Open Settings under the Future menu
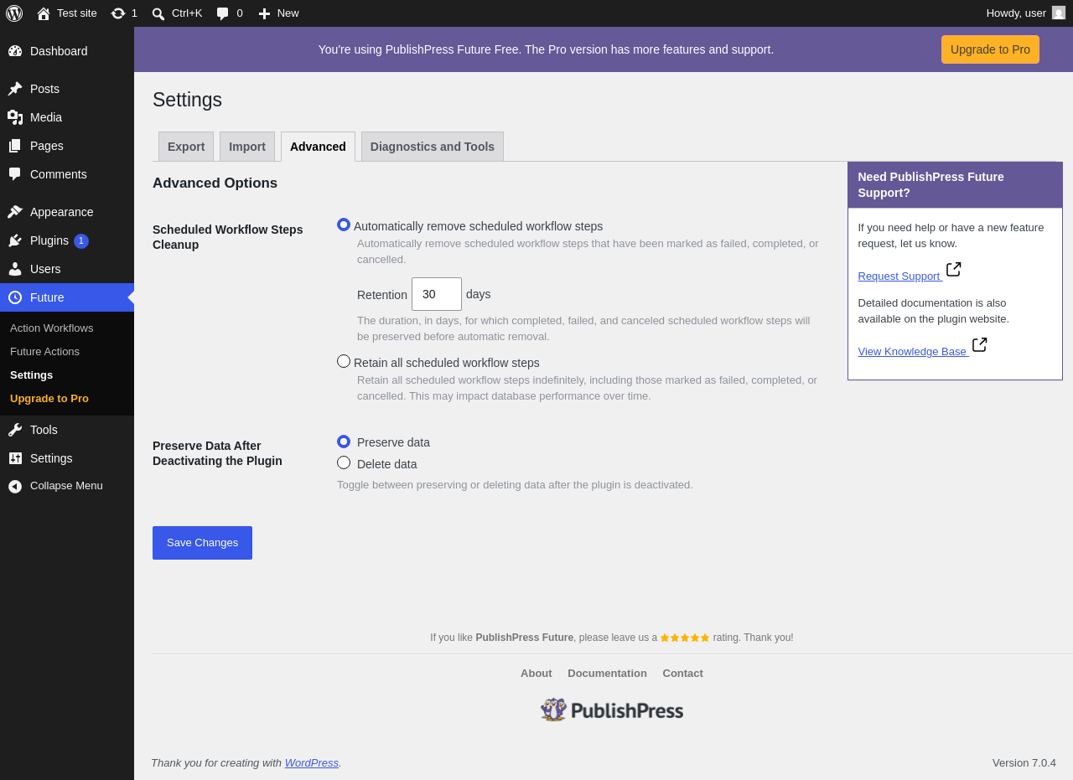The width and height of the screenshot is (1073, 780). [32, 375]
